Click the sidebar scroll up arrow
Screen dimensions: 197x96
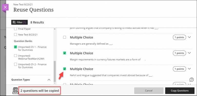tap(55, 29)
